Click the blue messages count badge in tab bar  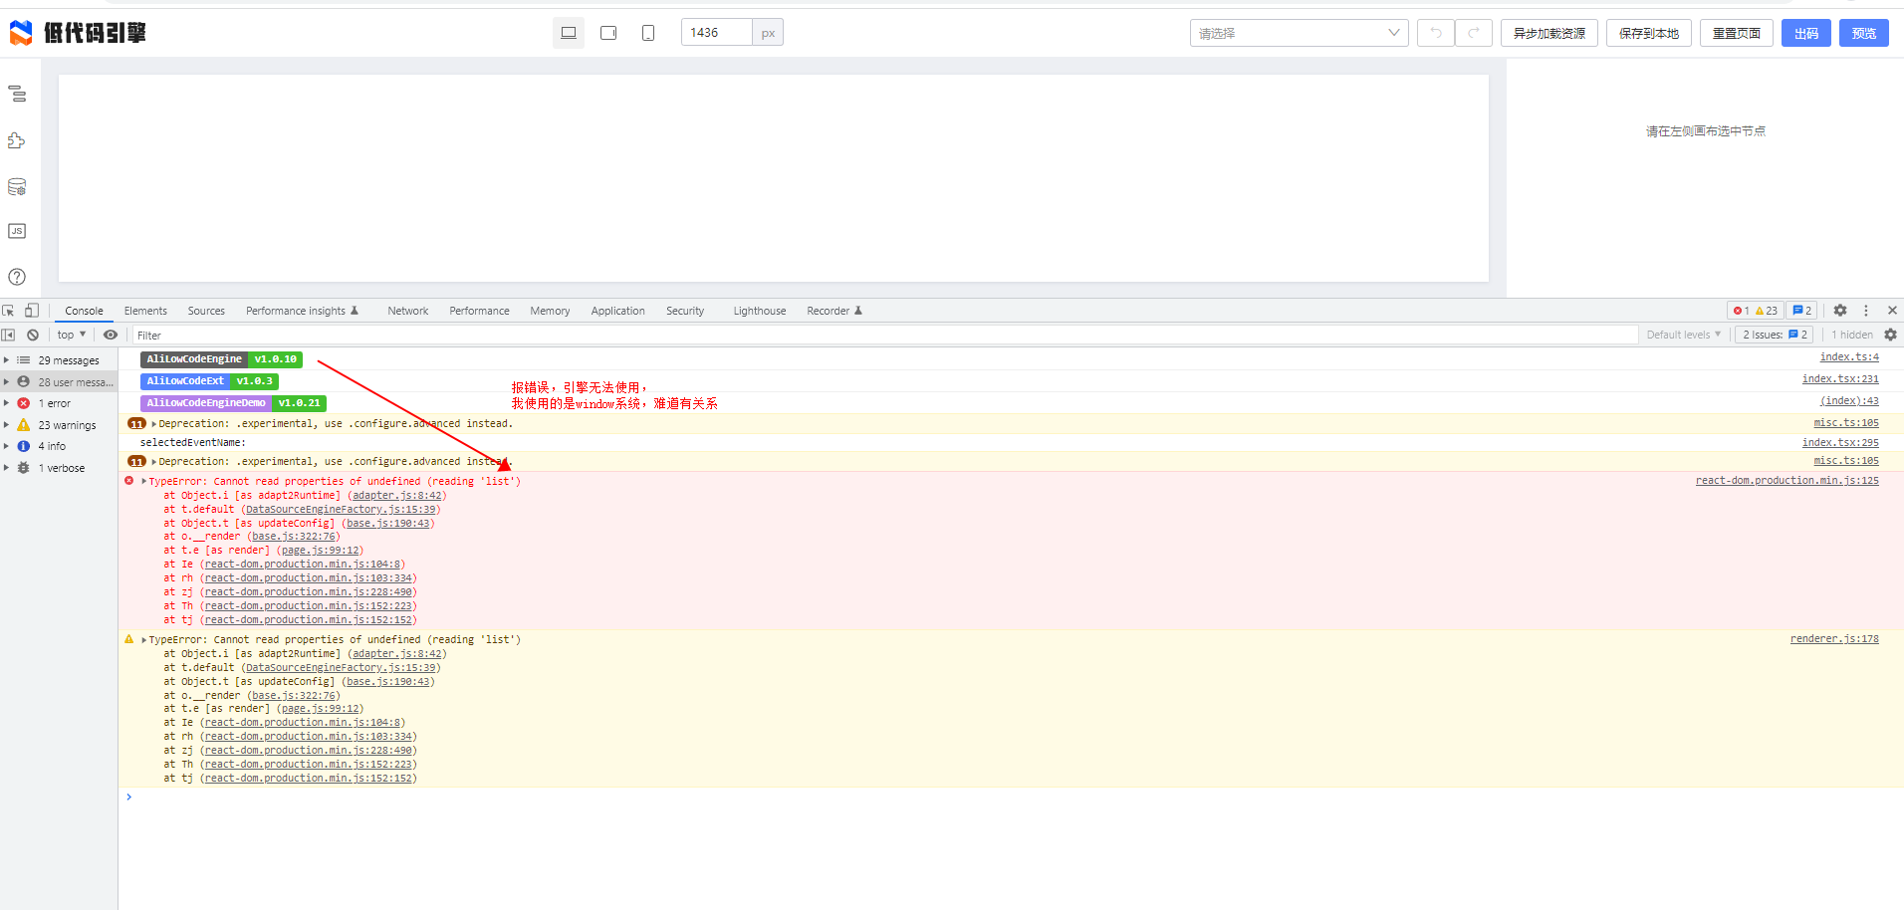pyautogui.click(x=1802, y=311)
